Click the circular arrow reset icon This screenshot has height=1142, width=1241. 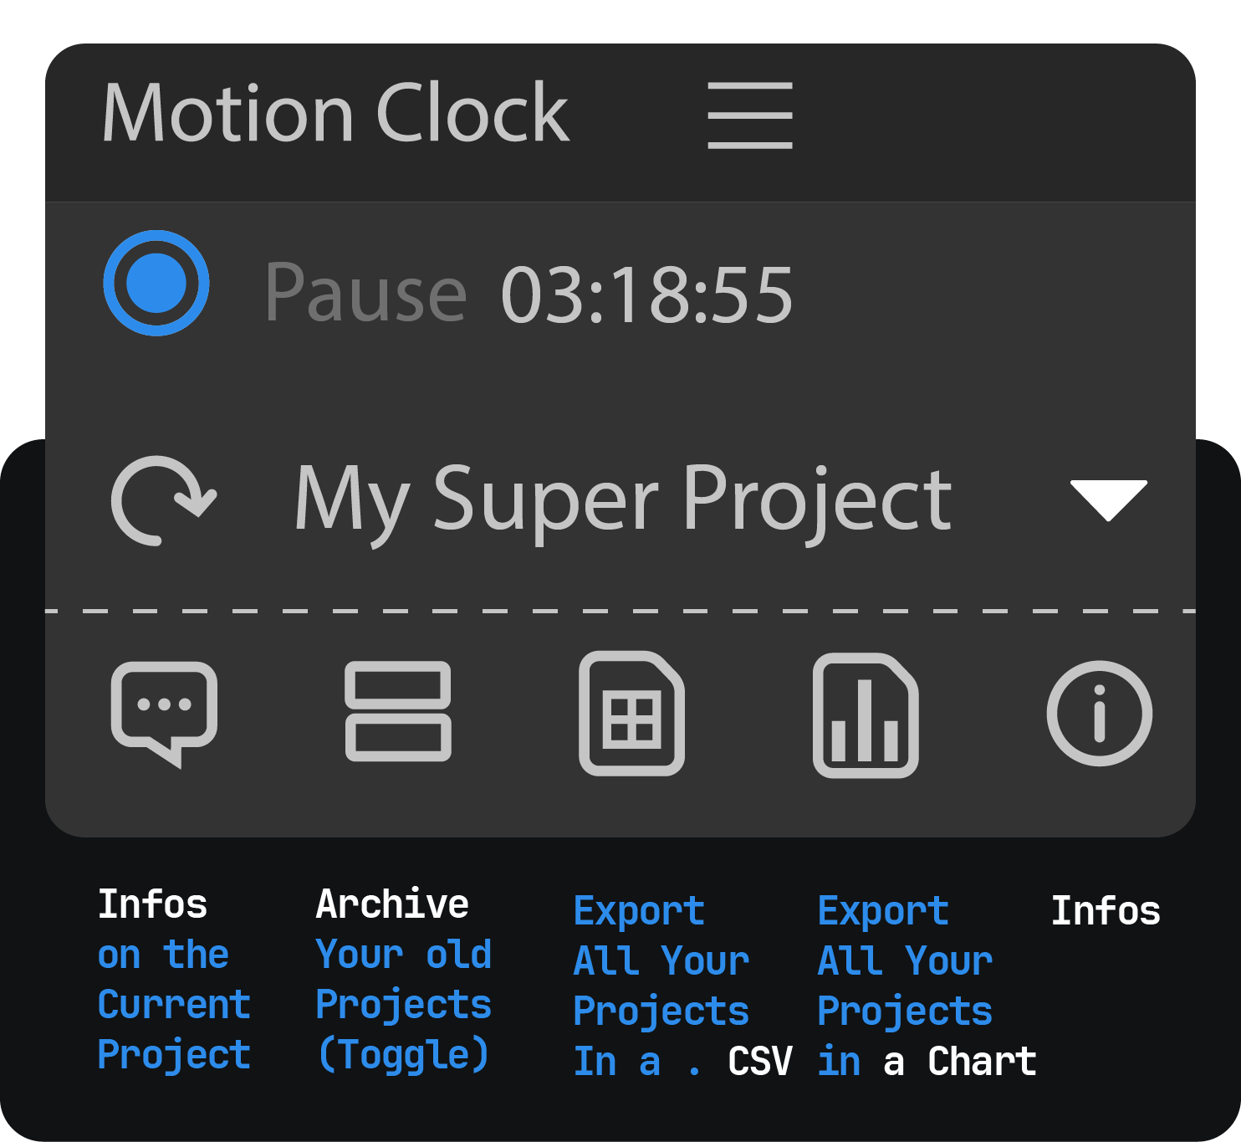[163, 500]
